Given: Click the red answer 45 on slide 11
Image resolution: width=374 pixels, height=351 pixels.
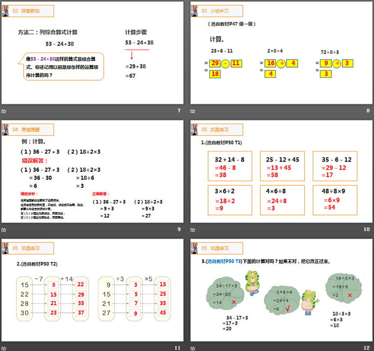Looking at the screenshot, I should [x=163, y=313].
